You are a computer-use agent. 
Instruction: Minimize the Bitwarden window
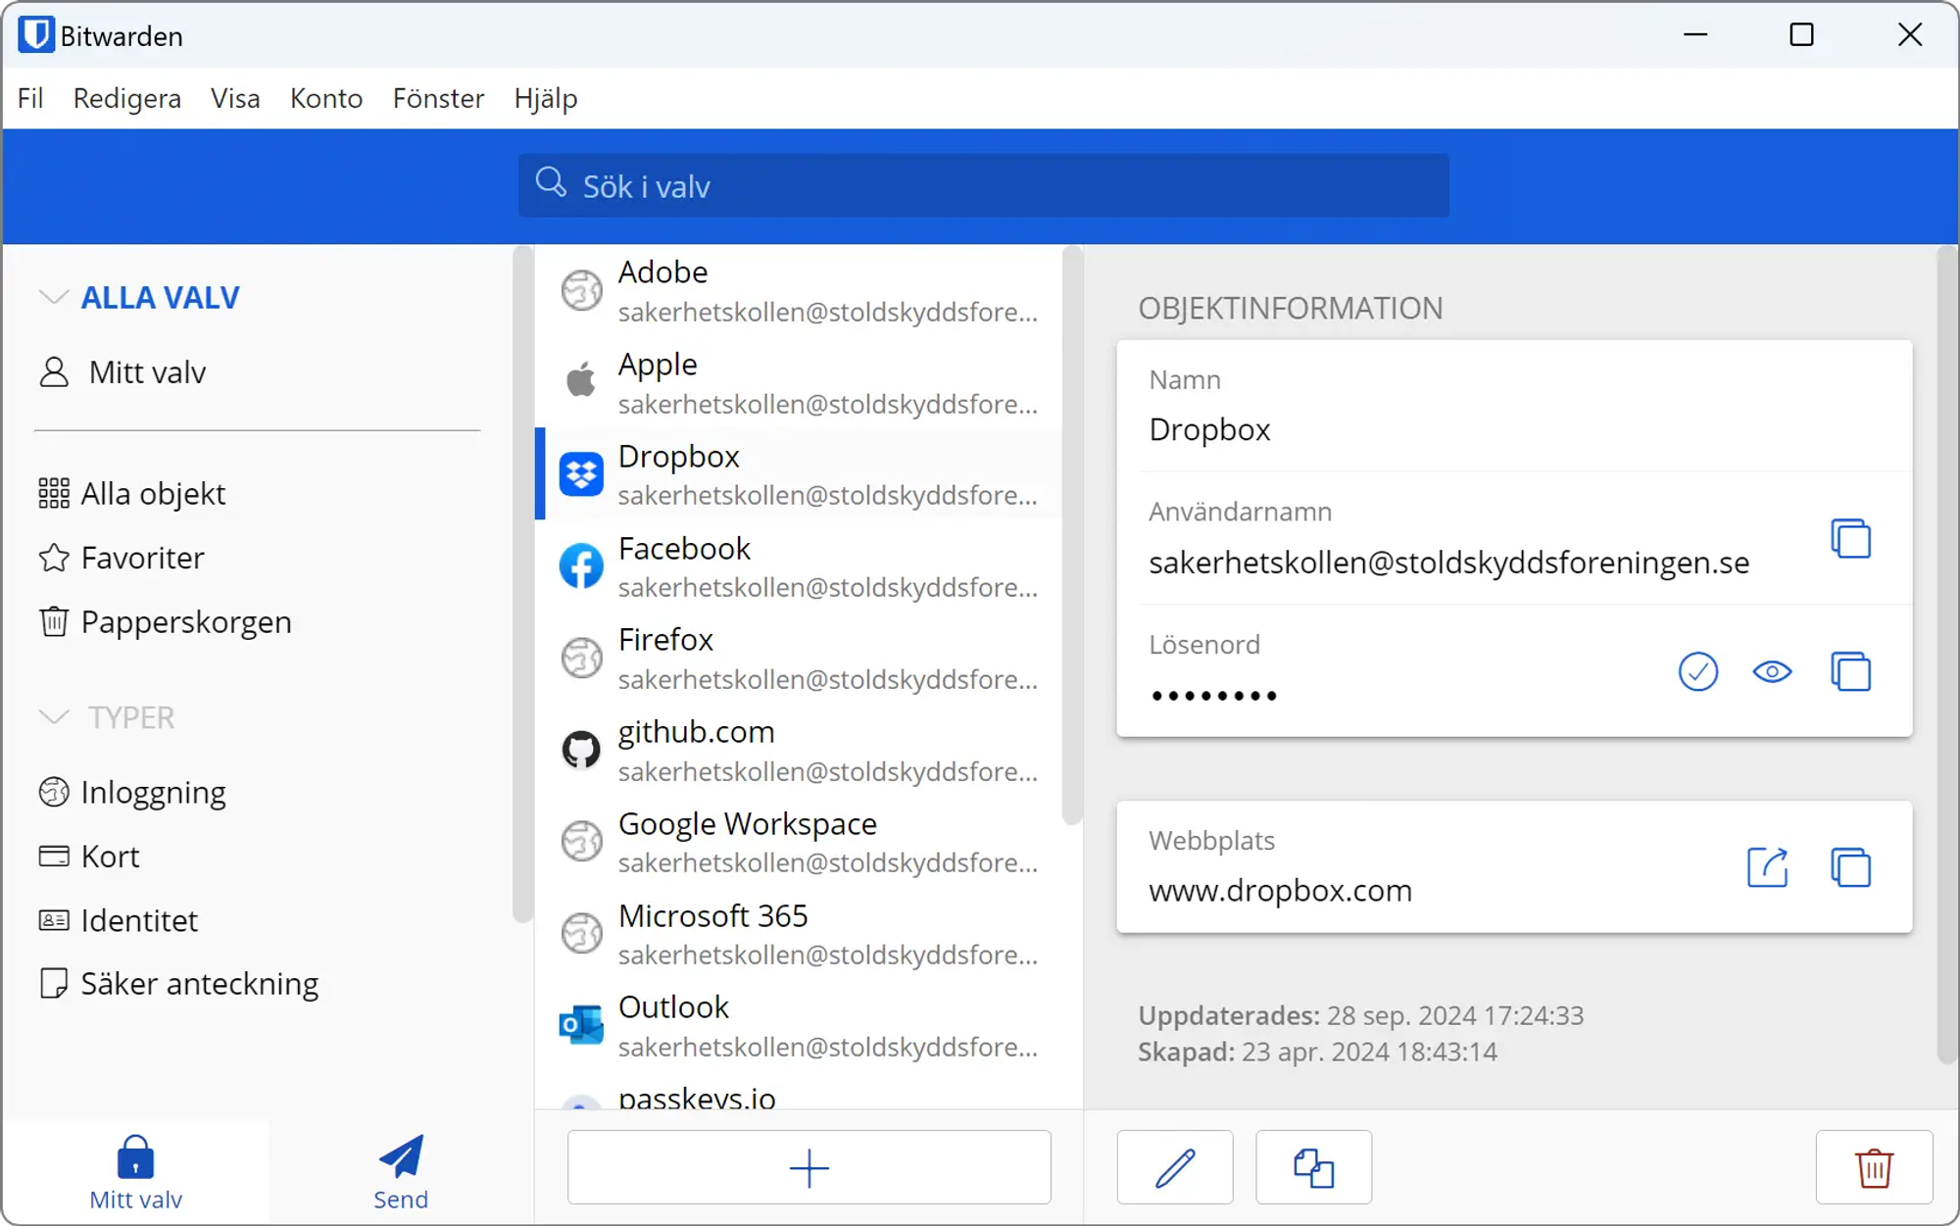click(x=1695, y=35)
